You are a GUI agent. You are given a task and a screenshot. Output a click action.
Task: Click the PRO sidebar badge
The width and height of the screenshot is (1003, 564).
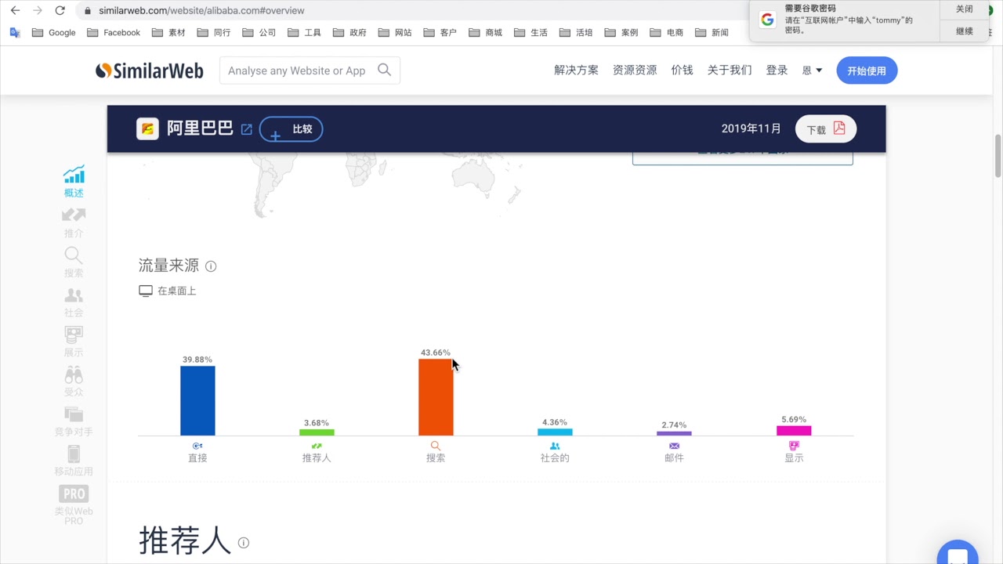tap(74, 493)
